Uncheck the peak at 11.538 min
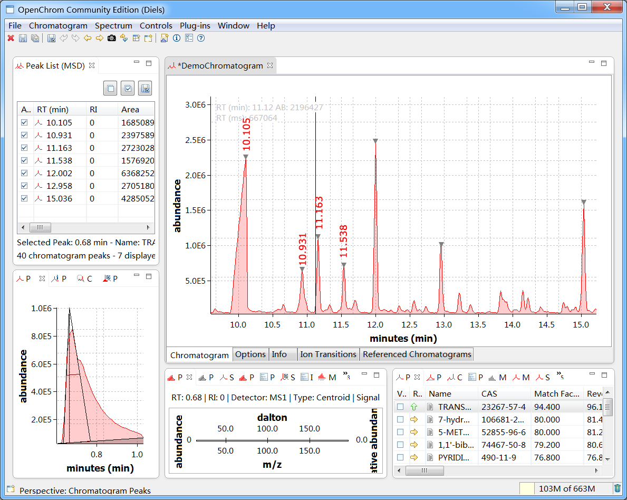The width and height of the screenshot is (627, 500). pyautogui.click(x=24, y=160)
